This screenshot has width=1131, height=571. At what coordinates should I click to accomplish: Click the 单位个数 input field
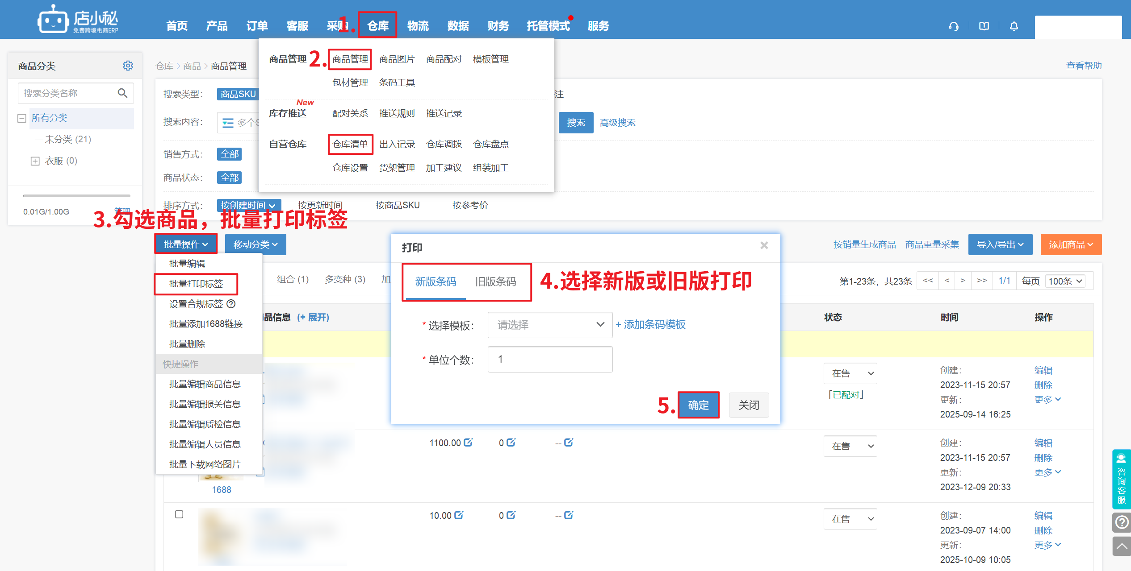click(x=550, y=360)
